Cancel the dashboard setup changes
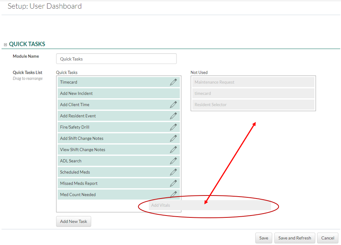The height and width of the screenshot is (245, 341). click(327, 238)
